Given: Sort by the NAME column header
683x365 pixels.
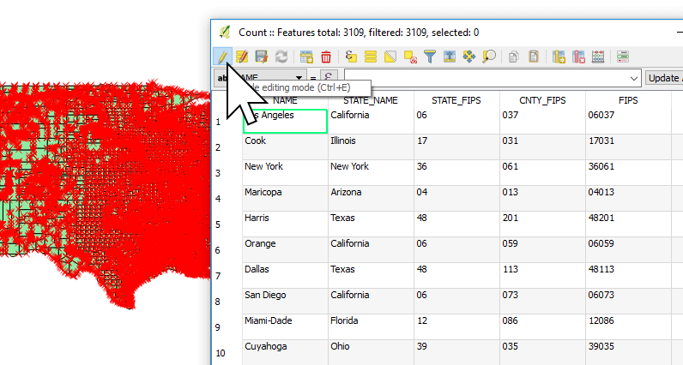Looking at the screenshot, I should [x=285, y=100].
